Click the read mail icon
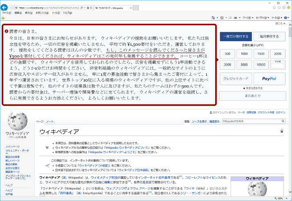292x201 pixels. (x=230, y=18)
